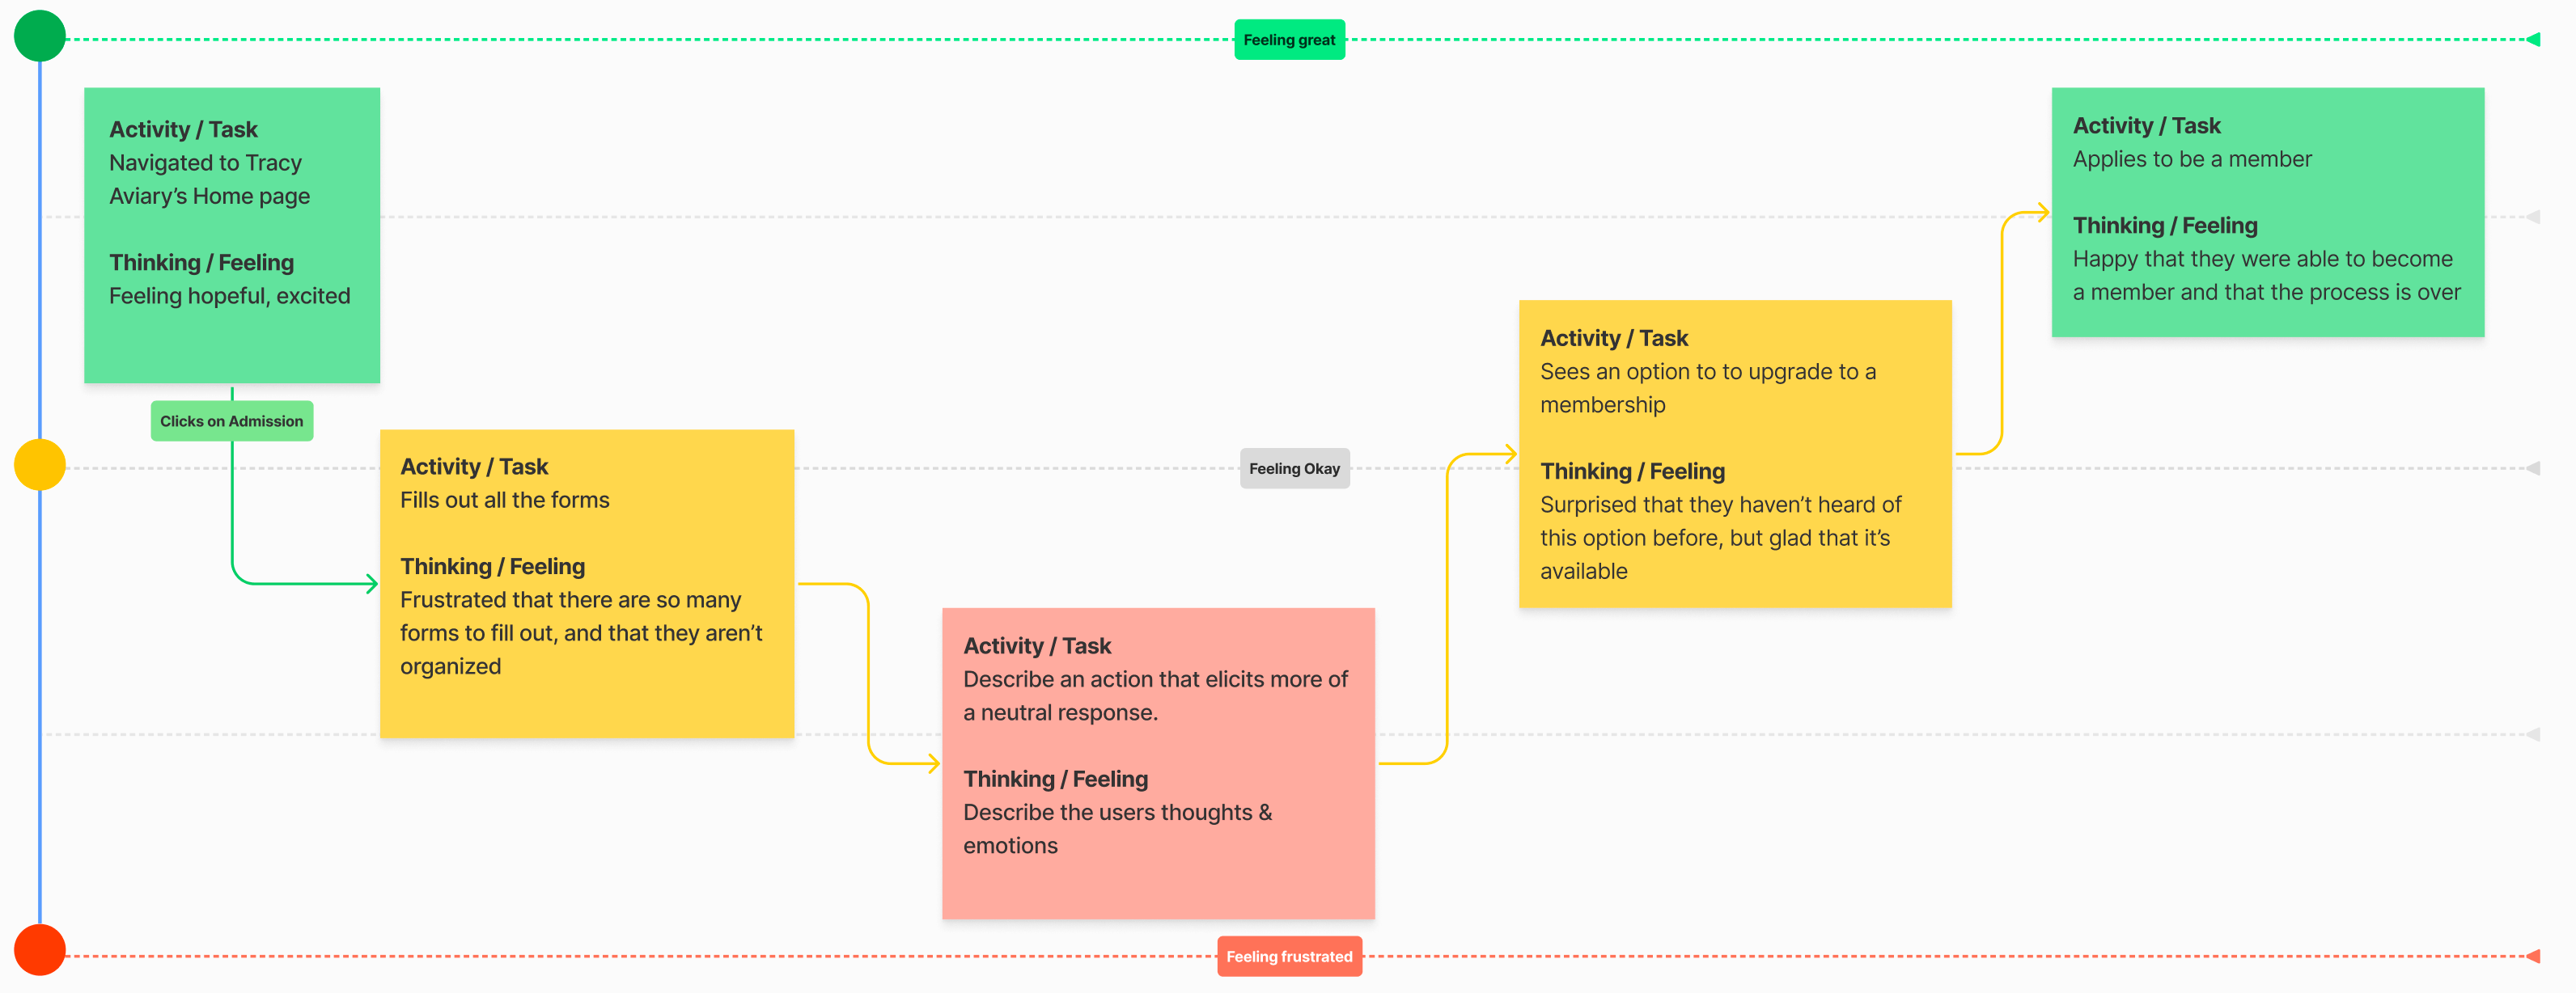Select the pink neutral response placeholder note
Viewport: 2576px width, 993px height.
click(x=1158, y=763)
